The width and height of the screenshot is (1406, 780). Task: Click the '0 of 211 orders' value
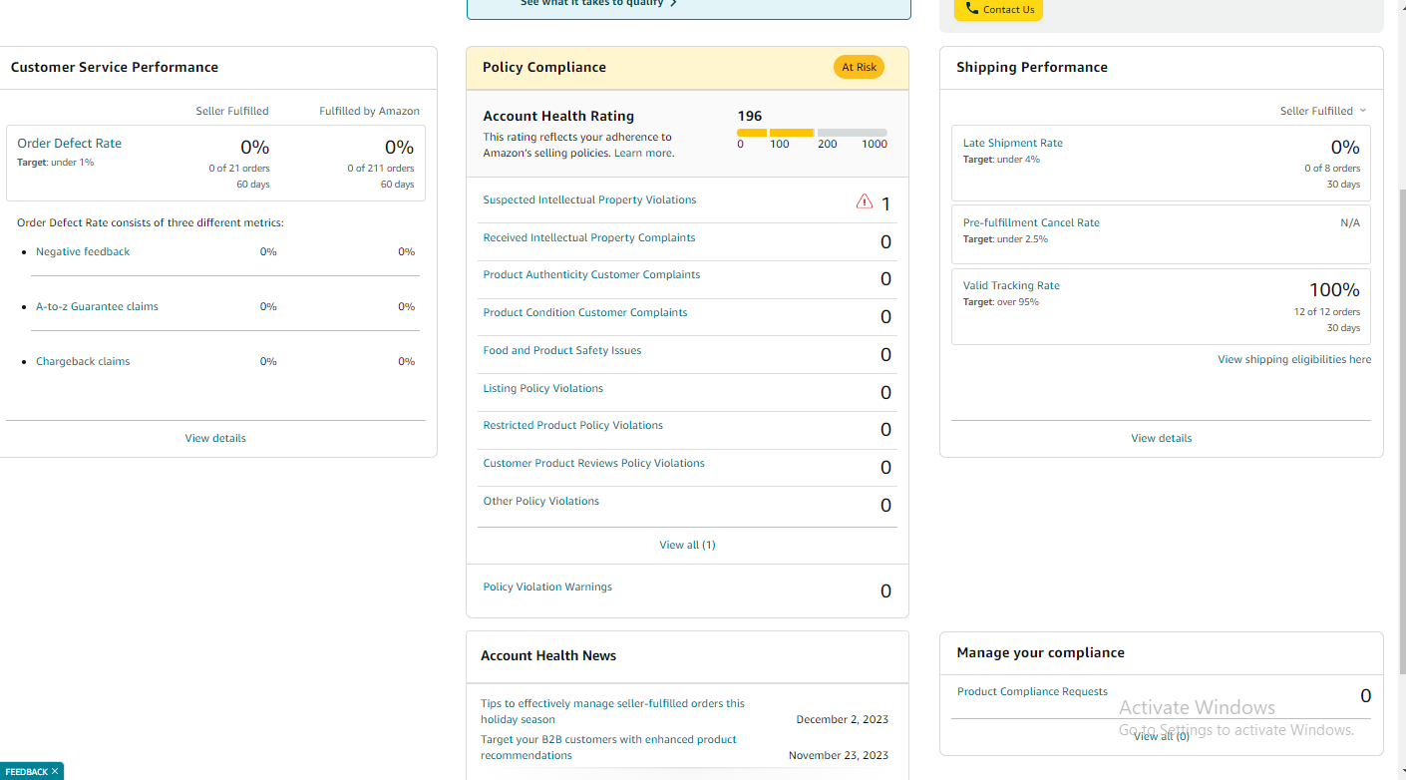(x=381, y=168)
